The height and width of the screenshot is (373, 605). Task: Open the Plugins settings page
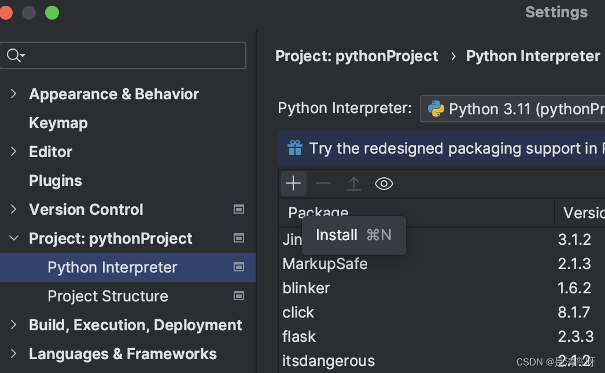point(56,181)
